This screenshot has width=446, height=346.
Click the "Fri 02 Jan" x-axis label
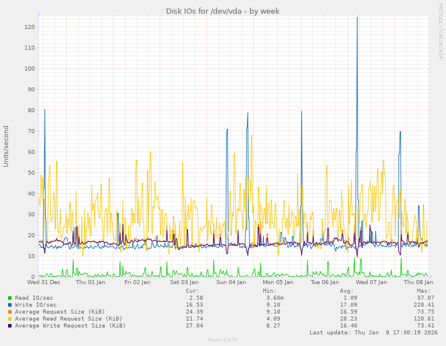tap(137, 282)
